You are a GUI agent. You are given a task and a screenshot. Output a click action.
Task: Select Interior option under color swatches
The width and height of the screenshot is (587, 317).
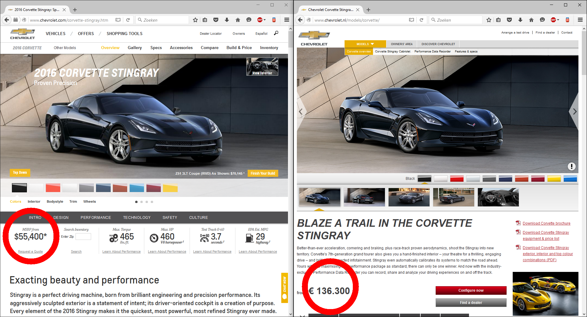coord(34,201)
